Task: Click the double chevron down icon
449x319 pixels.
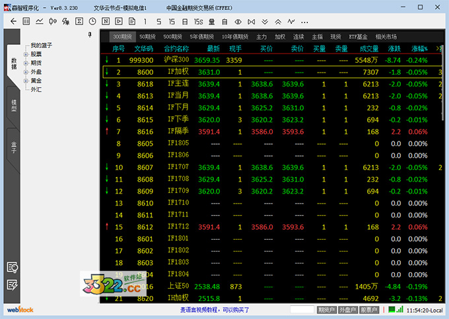Action: click(265, 22)
